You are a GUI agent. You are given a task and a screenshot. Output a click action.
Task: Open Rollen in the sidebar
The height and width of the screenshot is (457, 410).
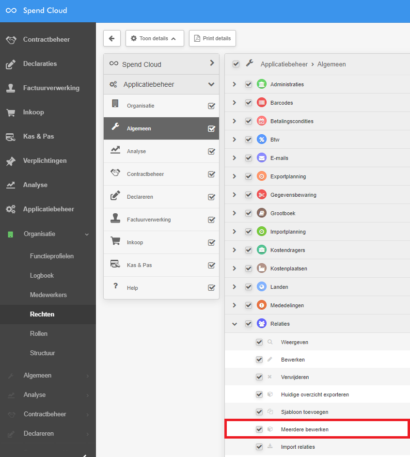click(39, 334)
